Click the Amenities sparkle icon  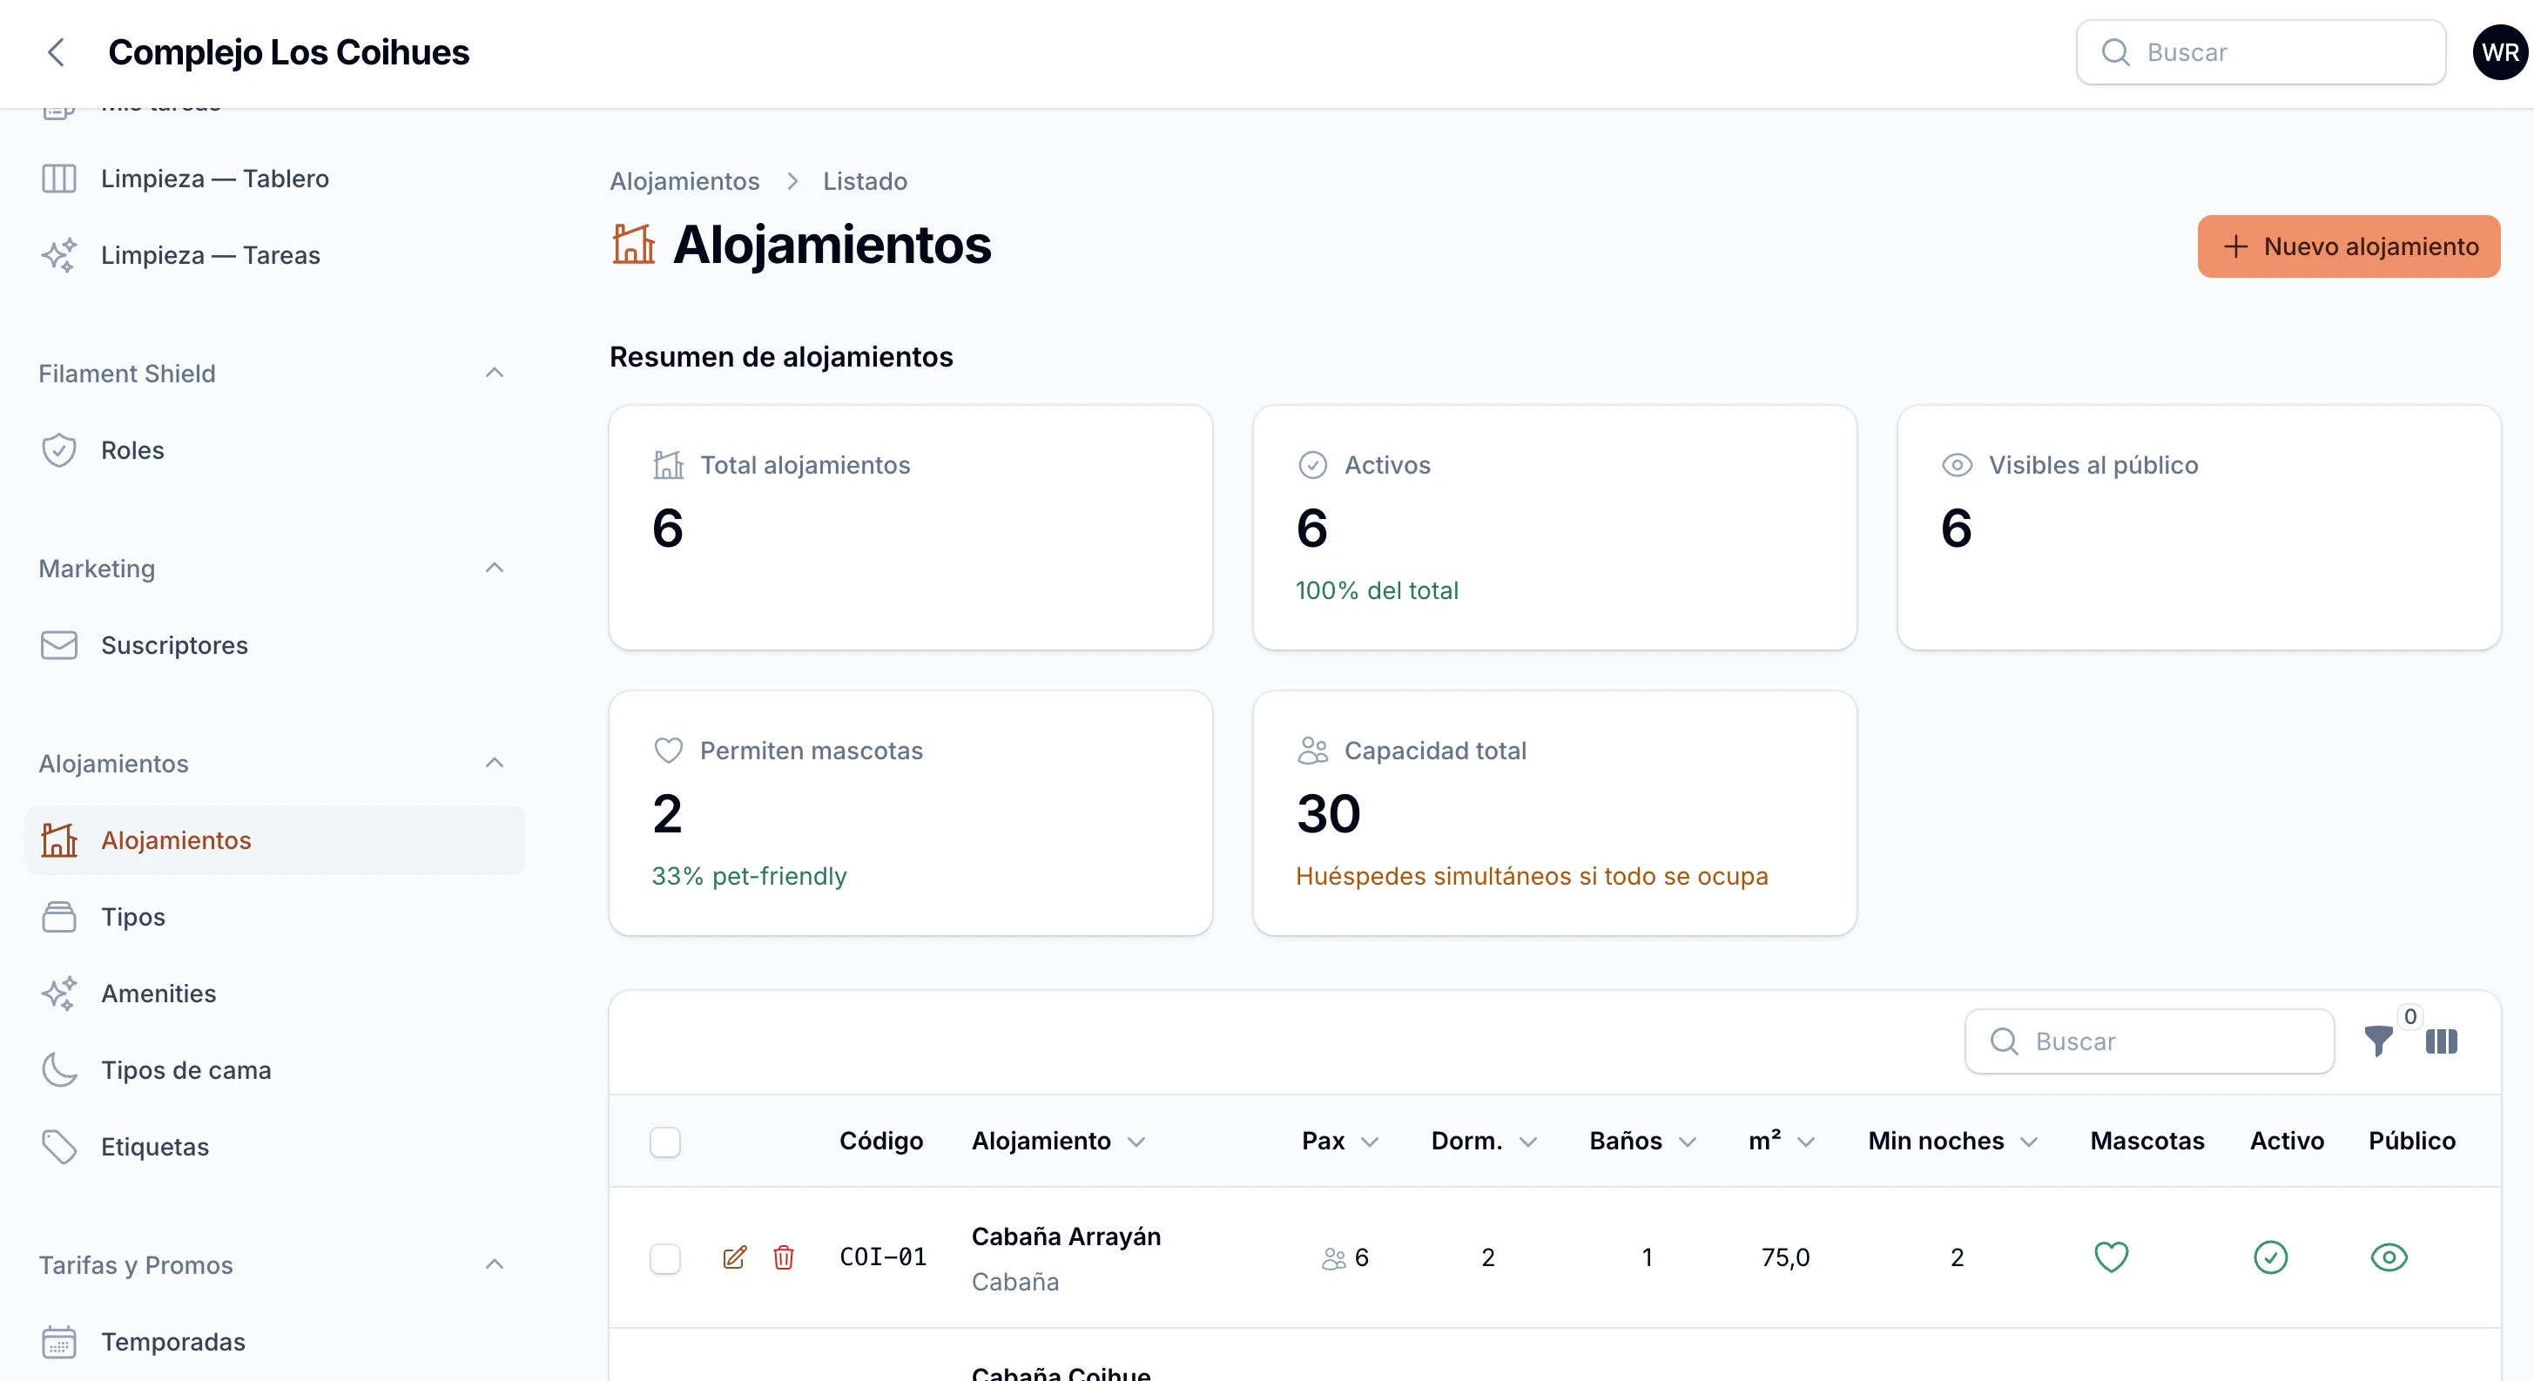point(59,993)
